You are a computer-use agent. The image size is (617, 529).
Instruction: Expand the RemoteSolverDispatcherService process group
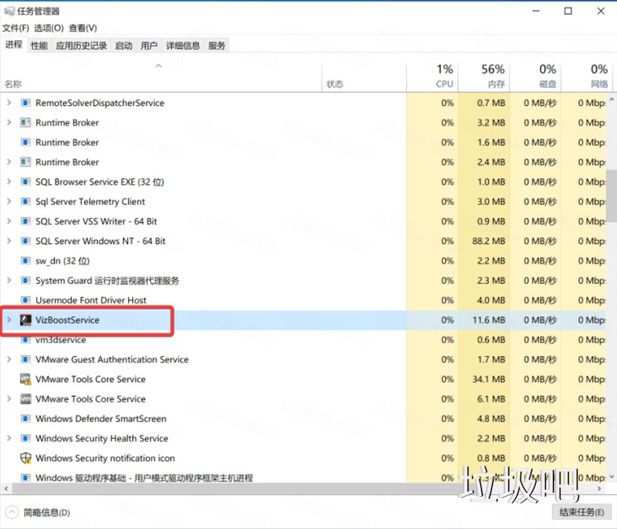(x=9, y=103)
